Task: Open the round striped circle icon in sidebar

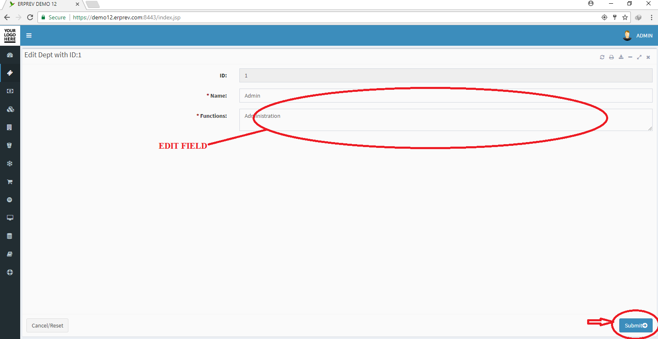Action: click(9, 200)
